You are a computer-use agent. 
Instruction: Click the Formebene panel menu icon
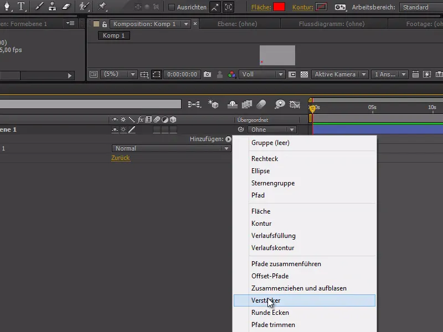click(70, 23)
